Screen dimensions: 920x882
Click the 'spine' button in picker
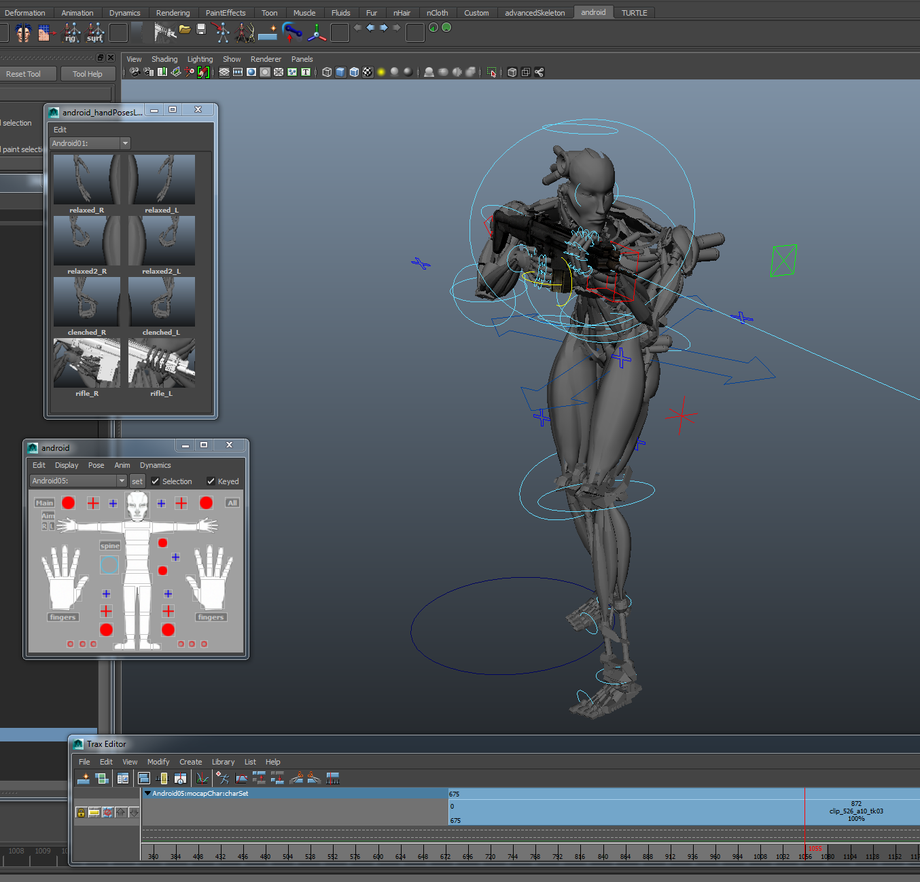point(110,546)
